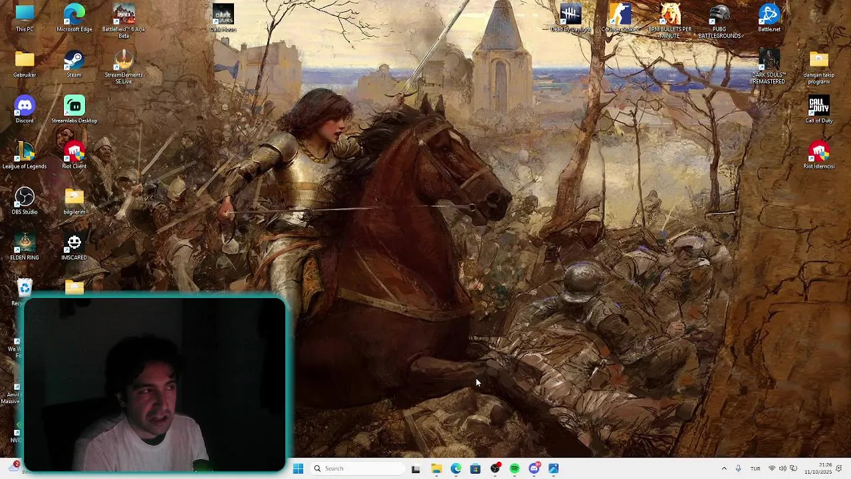Open Streamlabs Desktop shortcut

pyautogui.click(x=74, y=110)
